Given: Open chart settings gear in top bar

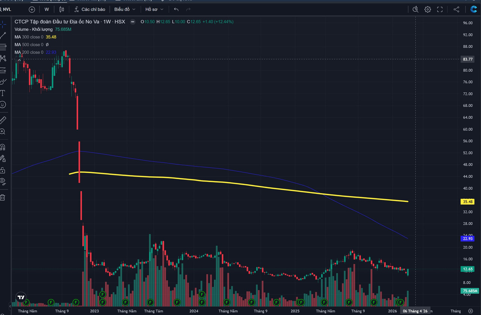Looking at the screenshot, I should click(x=428, y=9).
